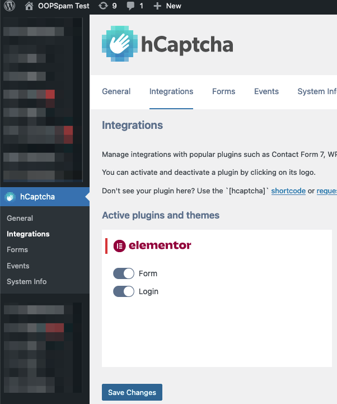Viewport: 337px width, 404px height.
Task: Click the elementor logo
Action: [x=152, y=245]
